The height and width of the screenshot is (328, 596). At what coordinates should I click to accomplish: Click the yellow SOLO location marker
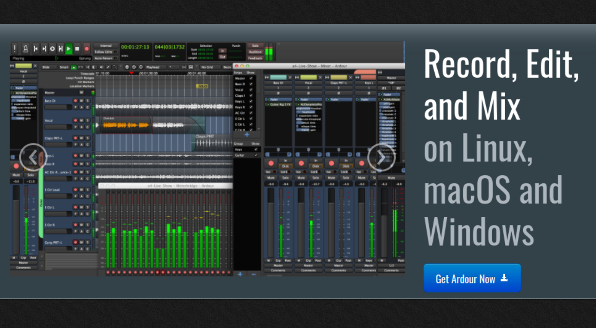pos(202,86)
